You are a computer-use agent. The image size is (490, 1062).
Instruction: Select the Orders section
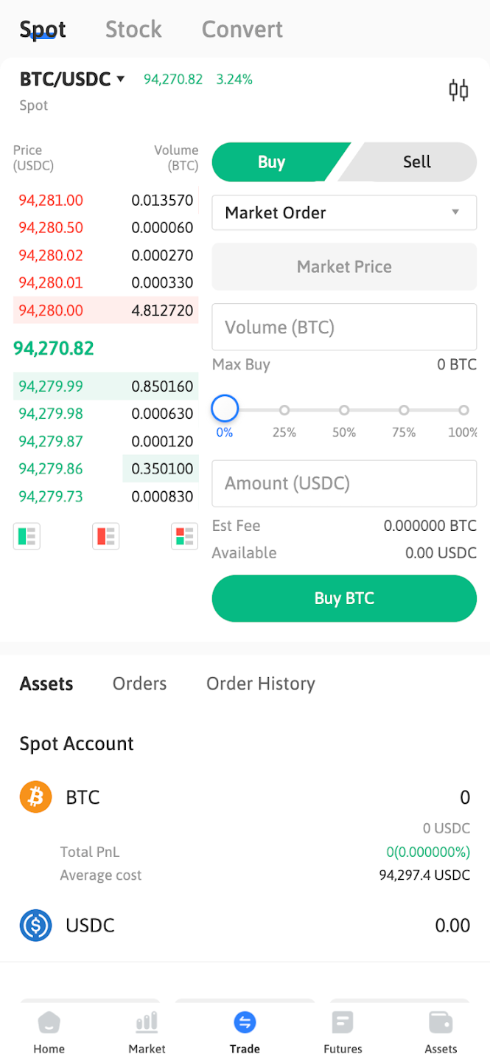pos(139,684)
